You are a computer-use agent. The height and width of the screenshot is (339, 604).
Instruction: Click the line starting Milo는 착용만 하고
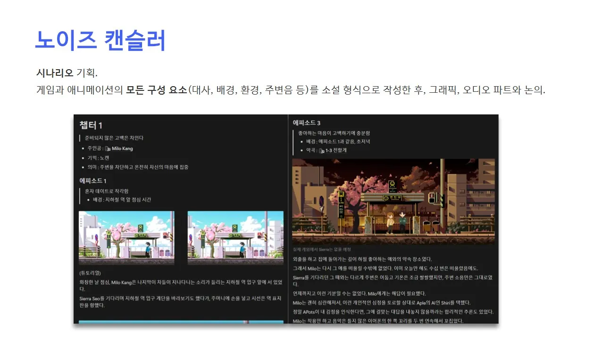(378, 321)
